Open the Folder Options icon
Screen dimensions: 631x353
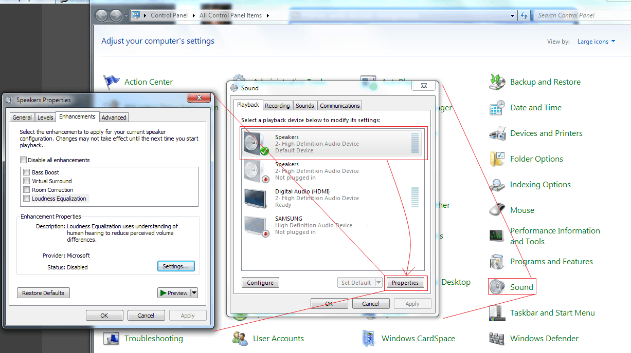pyautogui.click(x=497, y=159)
